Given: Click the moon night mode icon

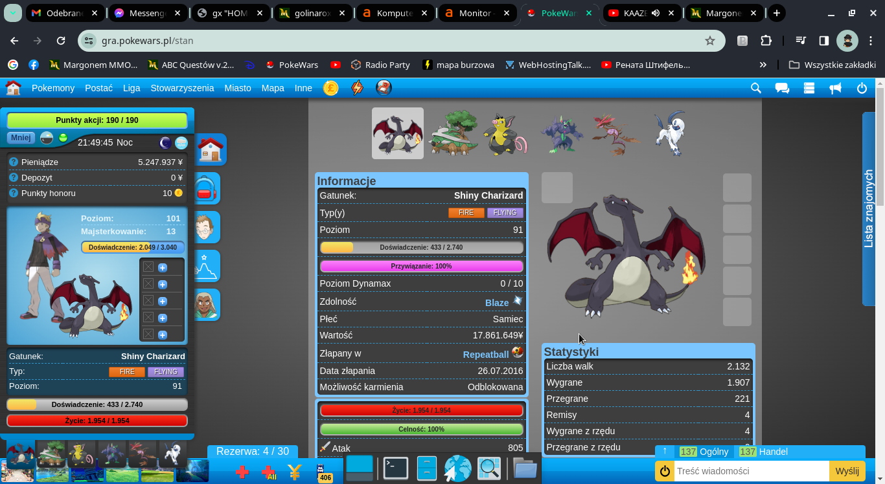Looking at the screenshot, I should click(x=166, y=142).
